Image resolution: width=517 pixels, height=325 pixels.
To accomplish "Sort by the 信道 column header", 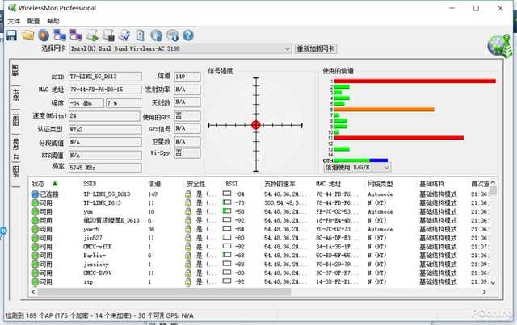I will point(154,184).
